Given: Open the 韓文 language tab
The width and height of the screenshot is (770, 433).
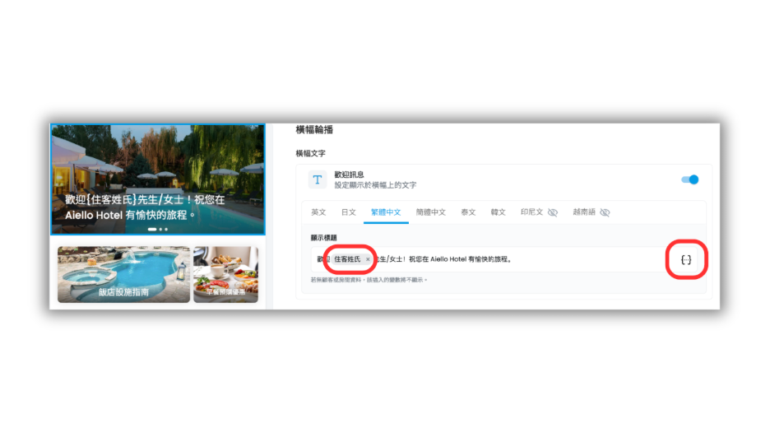Looking at the screenshot, I should point(498,212).
